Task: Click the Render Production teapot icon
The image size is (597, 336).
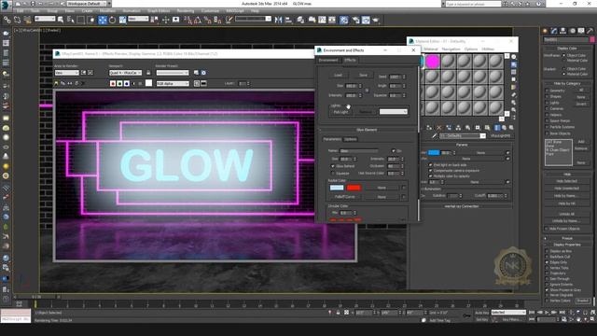Action: 376,20
